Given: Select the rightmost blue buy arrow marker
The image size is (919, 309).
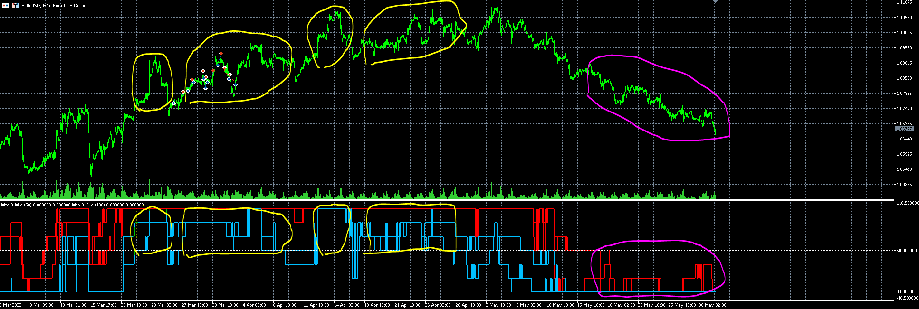Looking at the screenshot, I should [x=235, y=84].
